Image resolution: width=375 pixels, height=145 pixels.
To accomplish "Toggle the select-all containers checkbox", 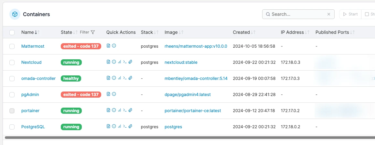I will (12, 32).
